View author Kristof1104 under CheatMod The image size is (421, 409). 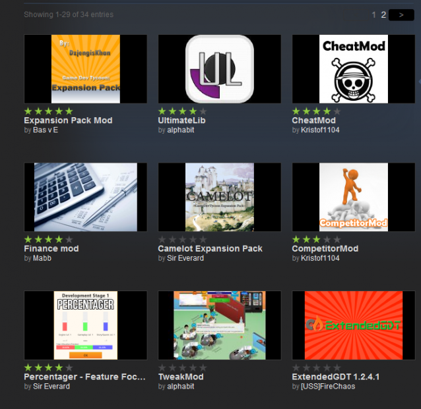coord(320,130)
